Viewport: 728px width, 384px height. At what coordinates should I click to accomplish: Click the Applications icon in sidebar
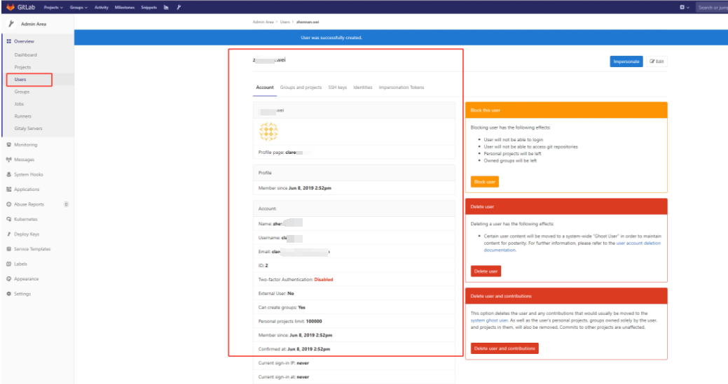pyautogui.click(x=9, y=189)
